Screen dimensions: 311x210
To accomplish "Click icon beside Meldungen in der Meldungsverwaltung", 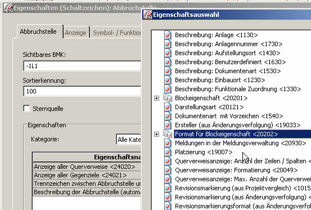I will 168,143.
